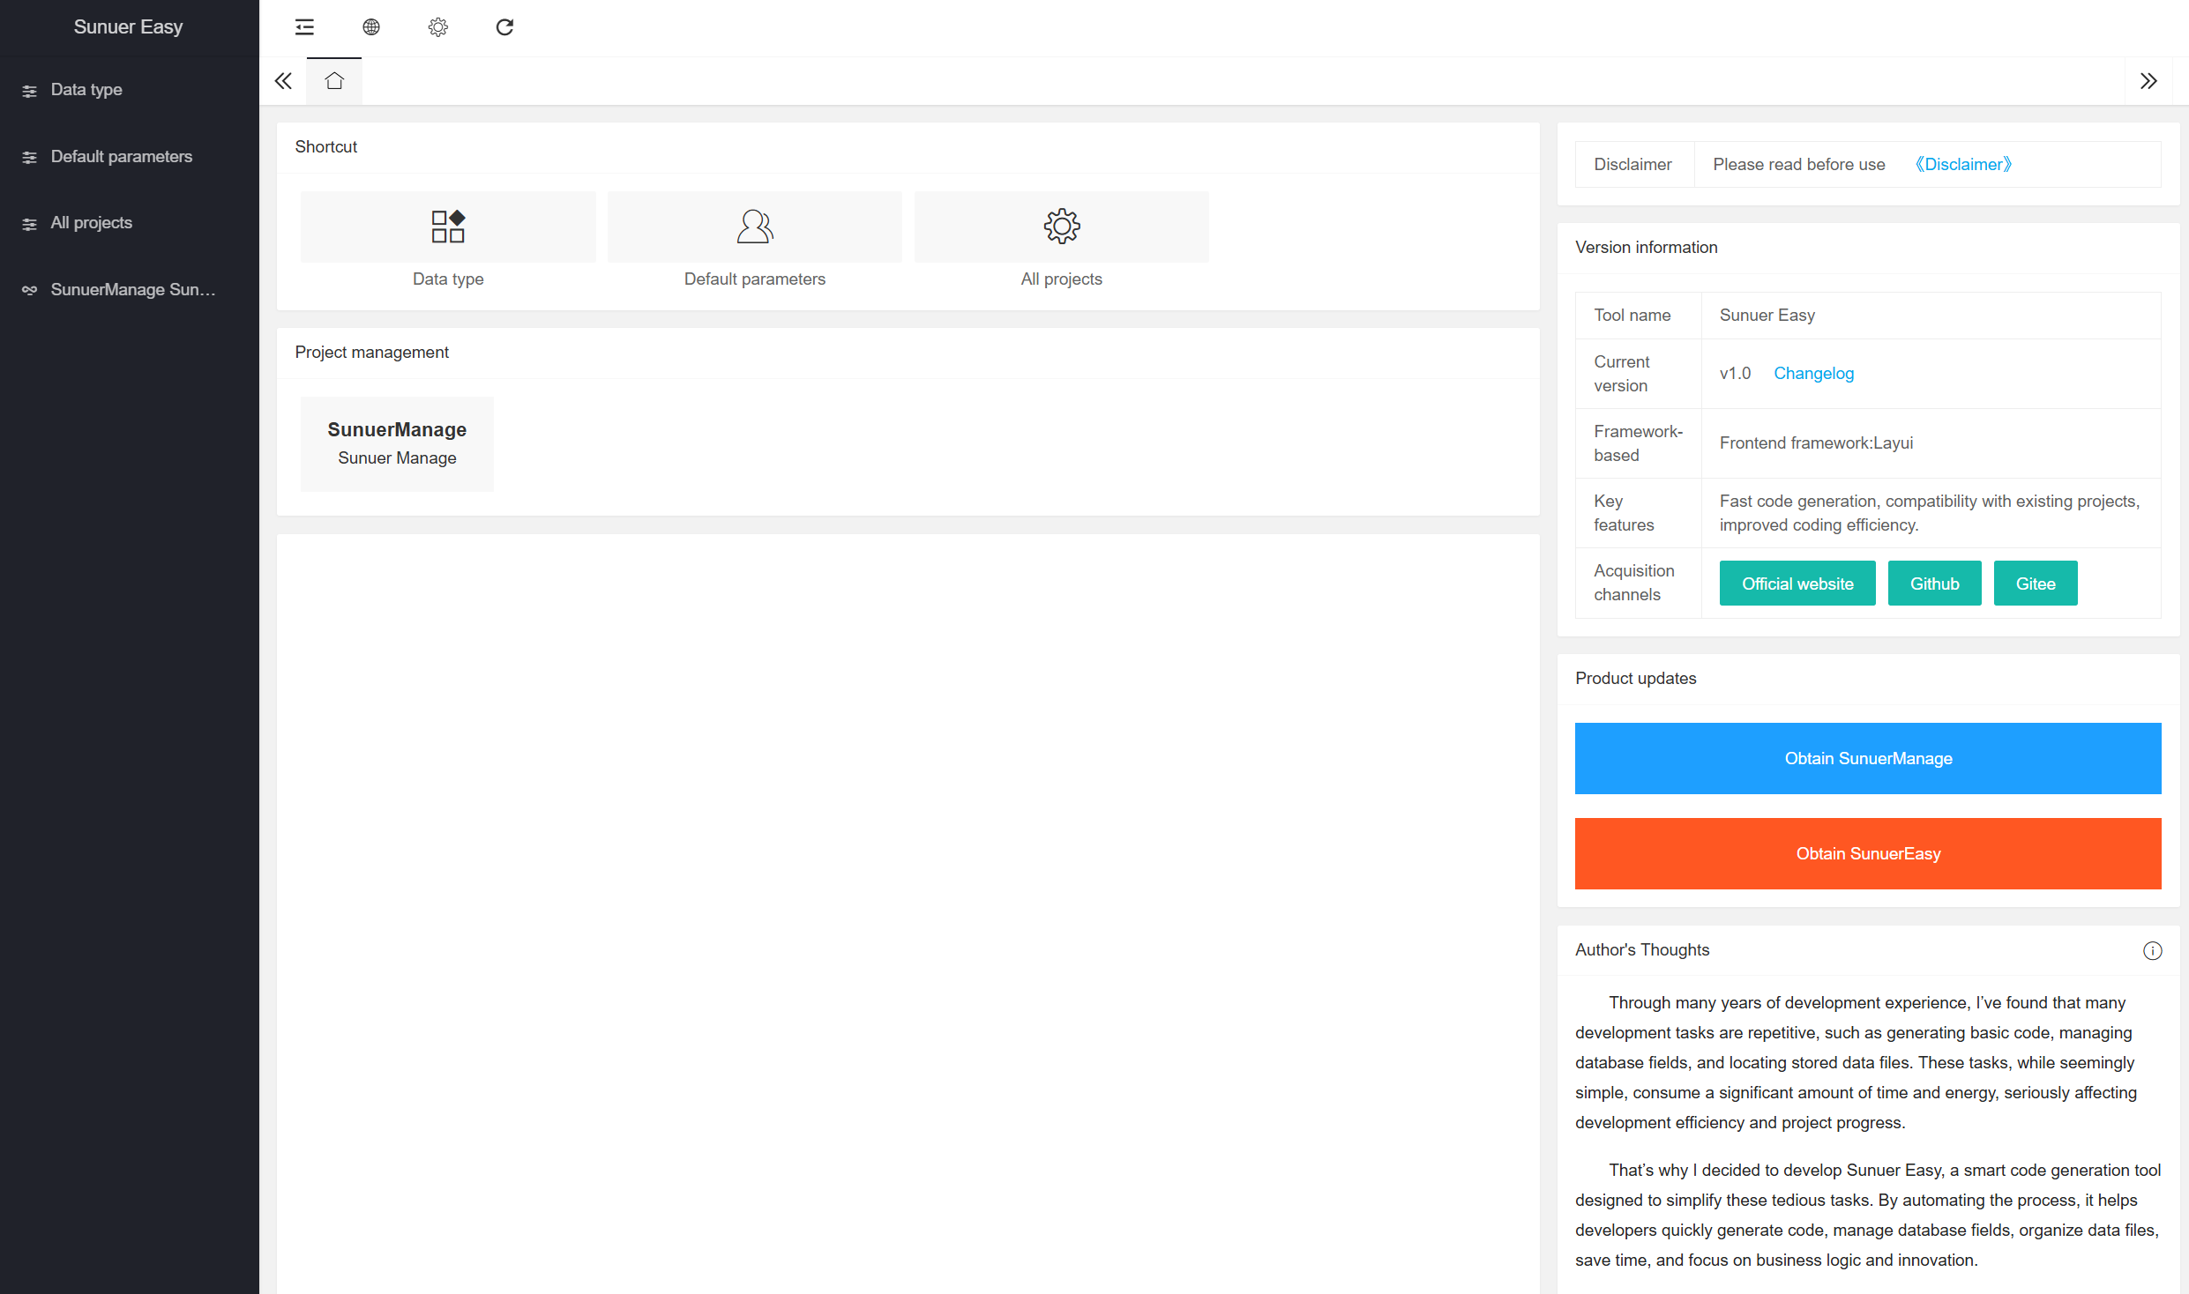Click the Data type sidebar icon
The image size is (2189, 1294).
30,91
